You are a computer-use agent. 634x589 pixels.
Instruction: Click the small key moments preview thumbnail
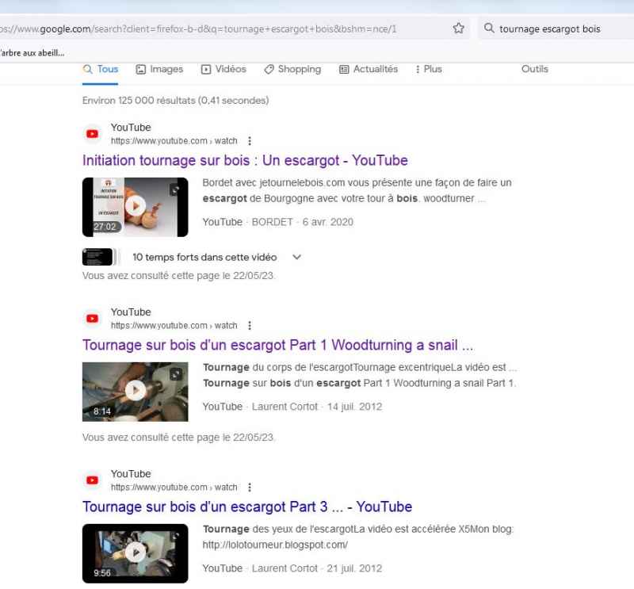(97, 257)
